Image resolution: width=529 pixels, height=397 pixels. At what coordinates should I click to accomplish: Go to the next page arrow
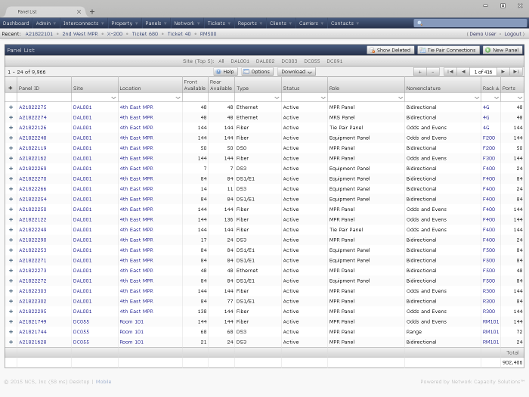(503, 72)
